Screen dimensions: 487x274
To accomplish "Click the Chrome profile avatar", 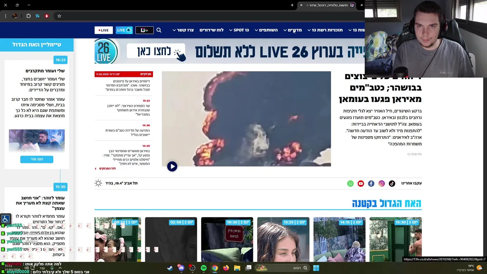I will 15,16.
